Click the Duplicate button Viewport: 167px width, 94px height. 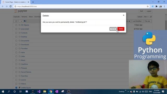click(16, 17)
